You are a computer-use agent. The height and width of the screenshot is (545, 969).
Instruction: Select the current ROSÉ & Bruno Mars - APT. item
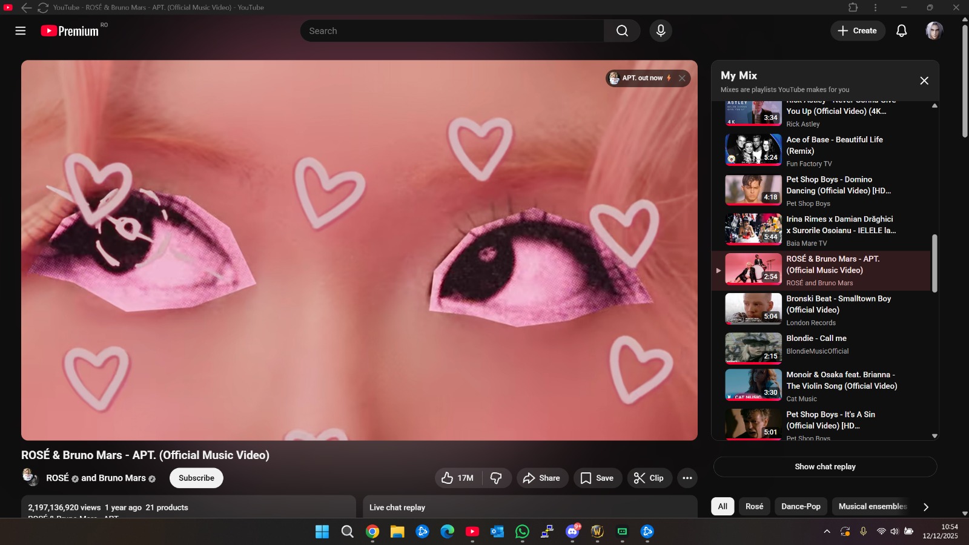coord(821,271)
